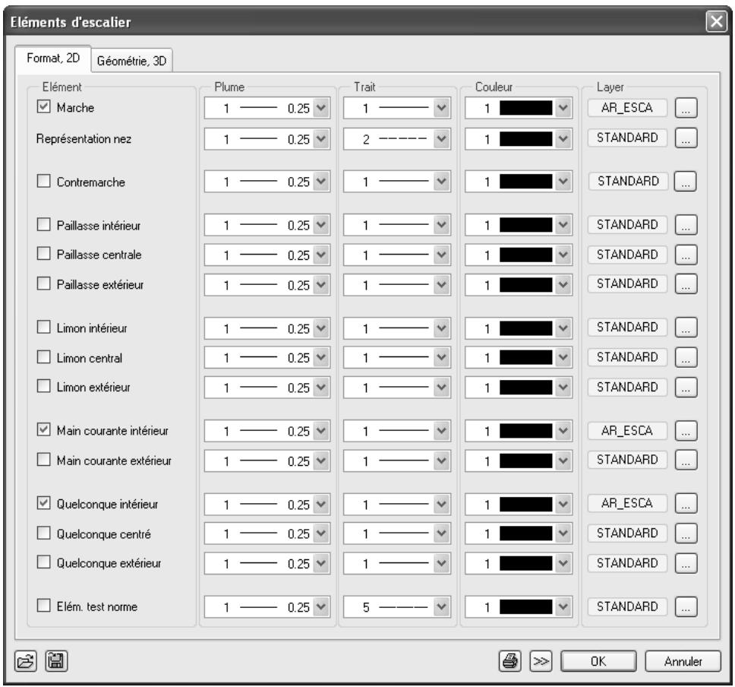Click STANDARD layer button for Elém. test norme
Image resolution: width=735 pixels, height=687 pixels.
[x=627, y=606]
